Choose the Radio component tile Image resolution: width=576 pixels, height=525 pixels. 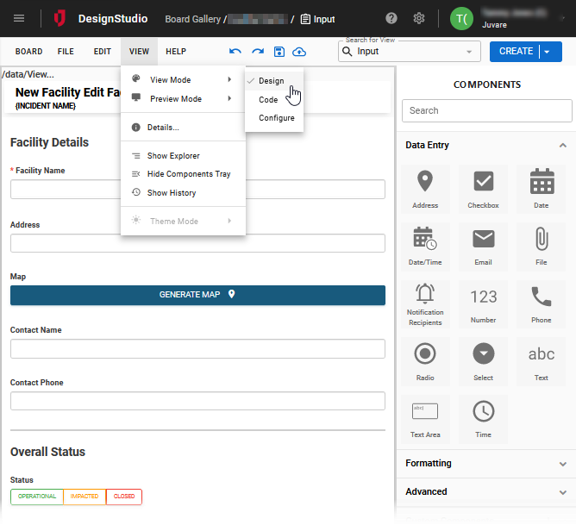(425, 361)
